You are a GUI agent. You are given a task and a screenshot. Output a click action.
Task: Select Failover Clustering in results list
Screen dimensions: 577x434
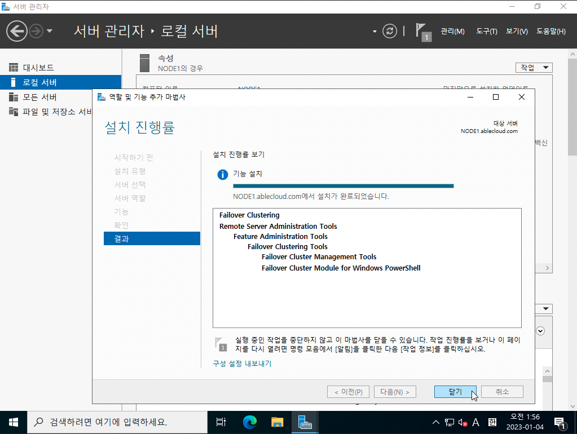click(x=249, y=215)
